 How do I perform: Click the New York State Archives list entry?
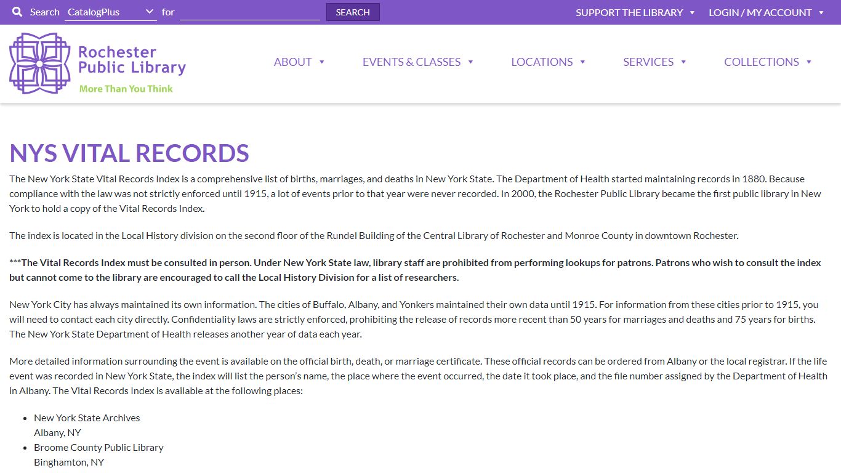point(87,418)
